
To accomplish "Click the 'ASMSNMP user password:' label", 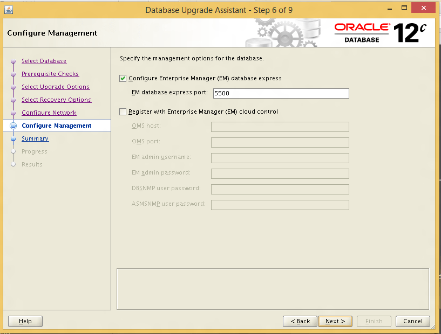I will 168,204.
